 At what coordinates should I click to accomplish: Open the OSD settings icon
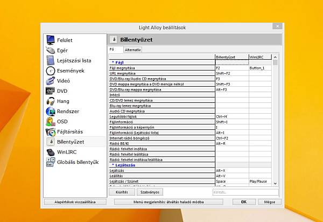click(x=51, y=121)
